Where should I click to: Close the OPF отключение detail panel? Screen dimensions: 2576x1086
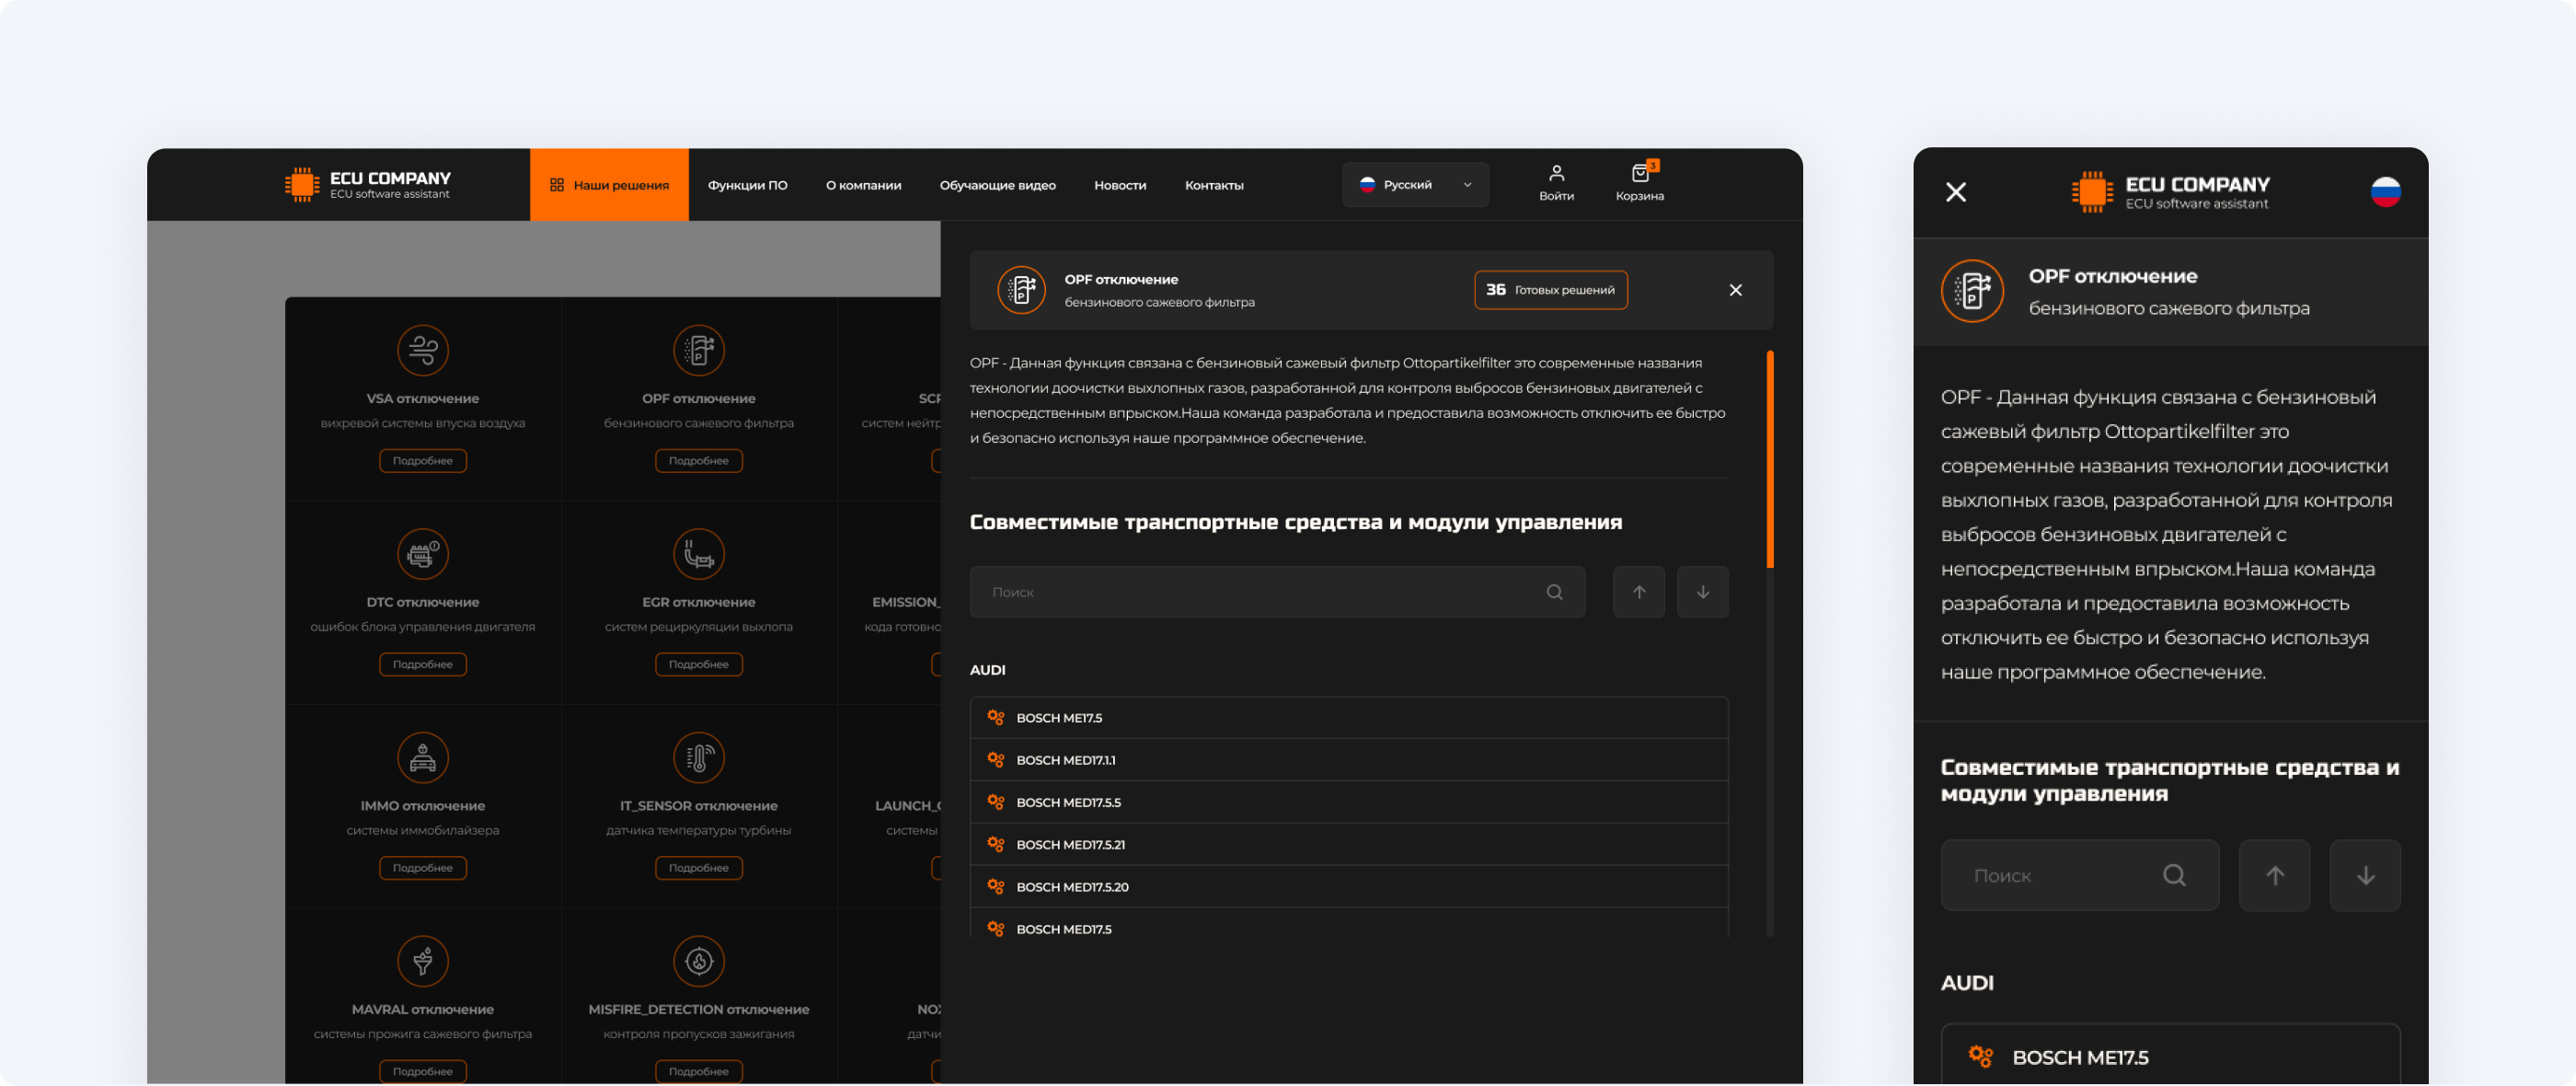click(1735, 290)
